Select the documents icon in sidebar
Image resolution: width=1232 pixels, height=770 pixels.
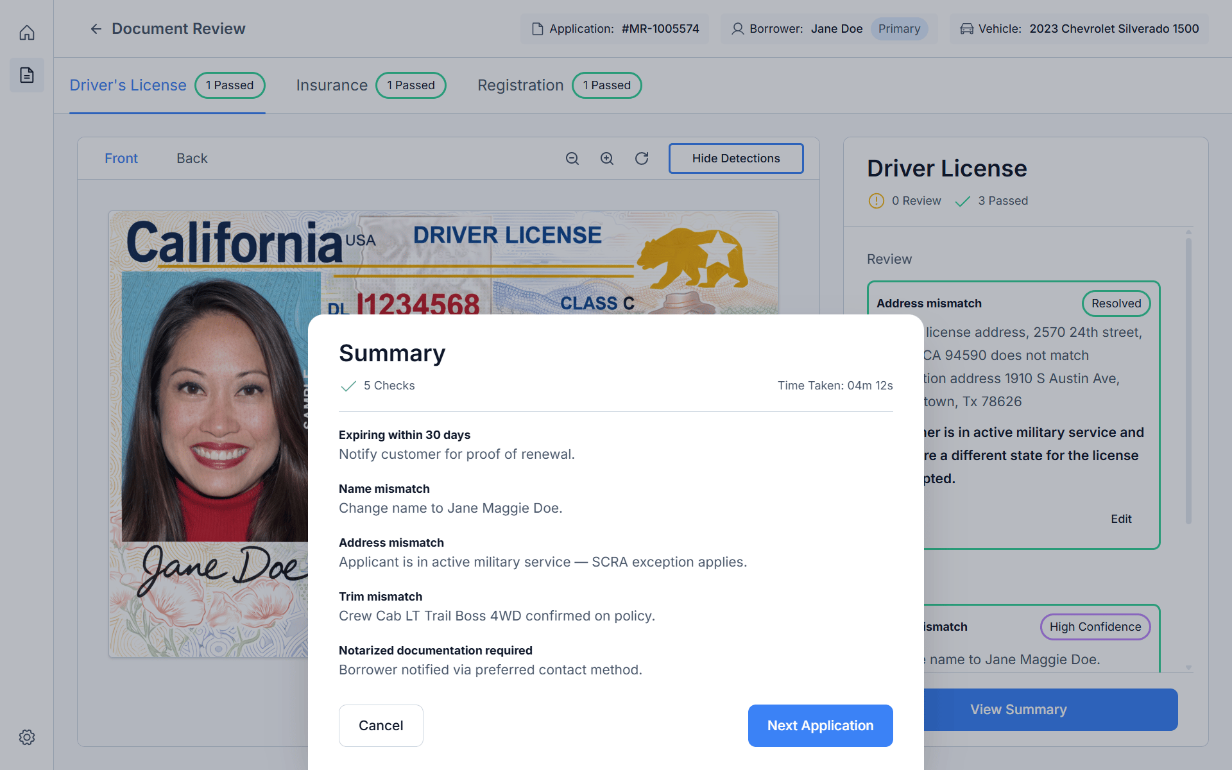pyautogui.click(x=27, y=75)
